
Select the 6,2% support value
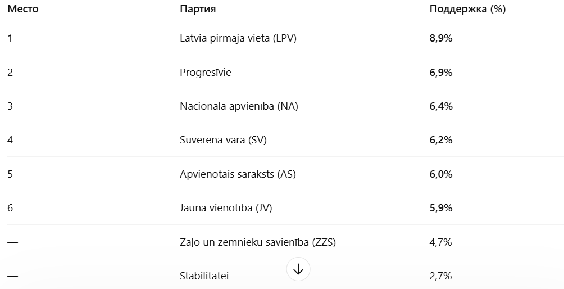(441, 140)
